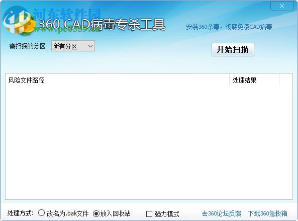The image size is (298, 221).
Task: Click the 开始扫描 button
Action: point(233,49)
